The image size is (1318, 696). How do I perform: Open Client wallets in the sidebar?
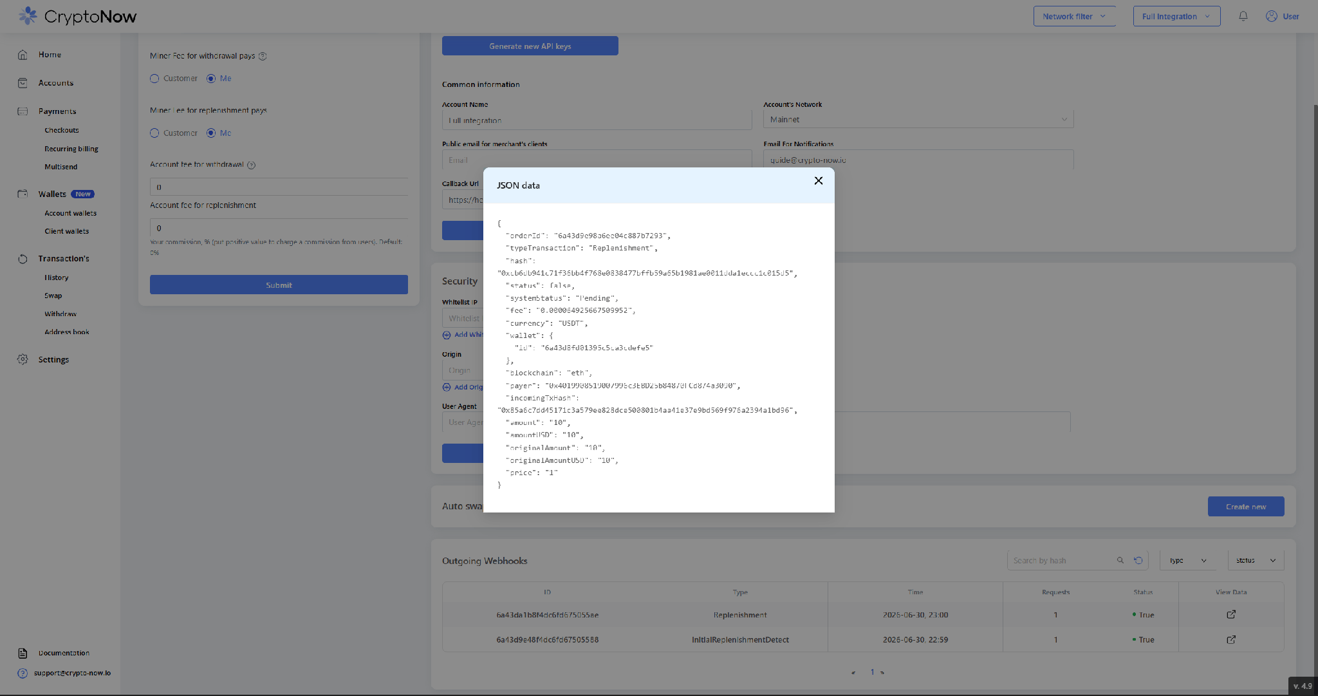(x=67, y=231)
